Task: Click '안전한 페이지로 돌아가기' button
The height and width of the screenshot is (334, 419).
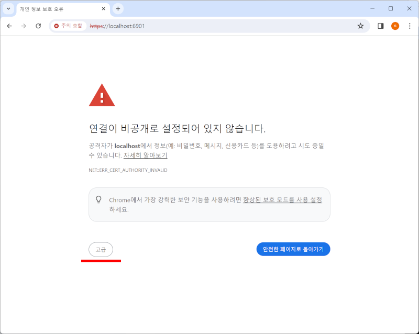Action: [293, 249]
